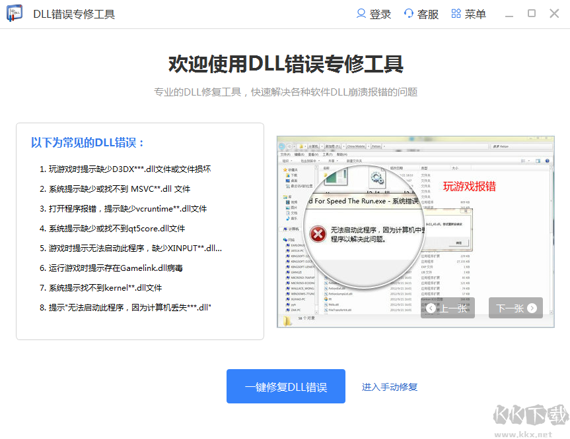This screenshot has width=570, height=439.
Task: Select error entry about missing vcruntime dll
Action: [122, 208]
